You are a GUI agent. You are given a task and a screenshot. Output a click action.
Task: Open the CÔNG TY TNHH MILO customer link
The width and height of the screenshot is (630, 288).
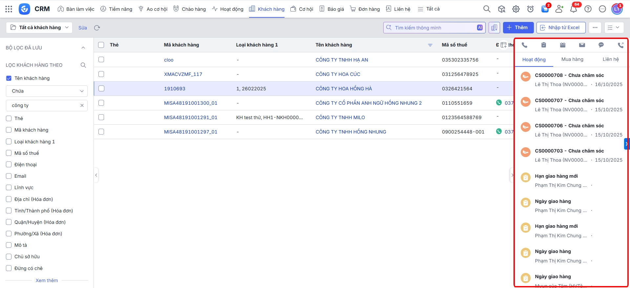(x=340, y=117)
